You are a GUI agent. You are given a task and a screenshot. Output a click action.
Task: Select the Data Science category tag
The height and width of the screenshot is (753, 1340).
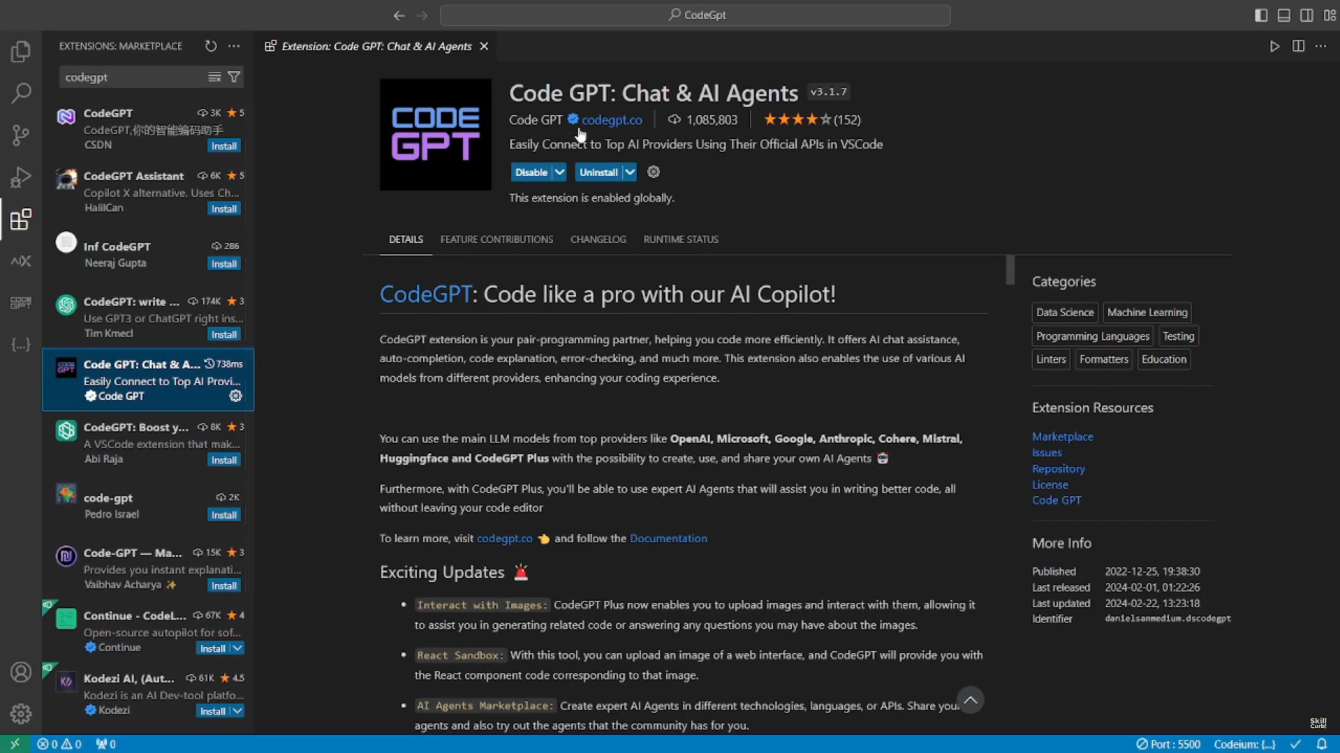click(x=1065, y=312)
